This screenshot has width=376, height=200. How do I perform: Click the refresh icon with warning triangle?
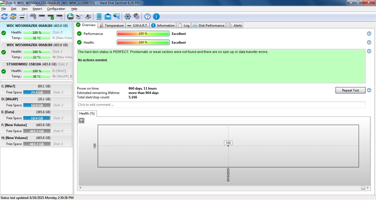click(13, 16)
